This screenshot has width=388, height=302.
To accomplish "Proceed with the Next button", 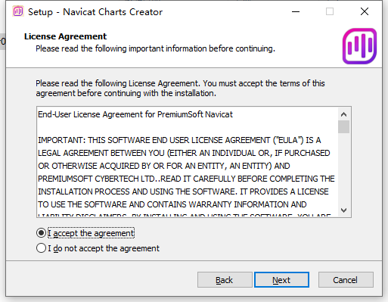I will pos(281,280).
